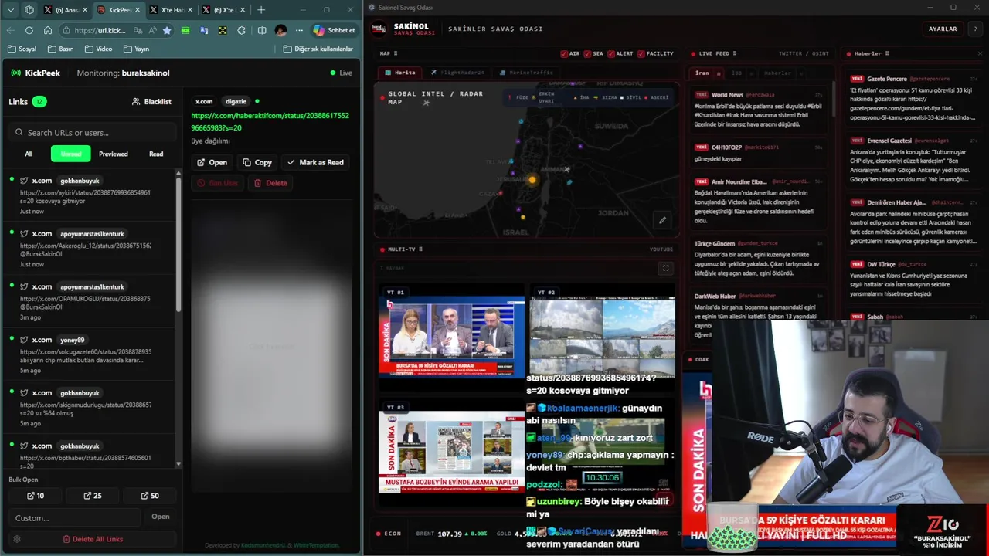Viewport: 989px width, 556px height.
Task: Select the Haberler tab in live feed
Action: 777,73
